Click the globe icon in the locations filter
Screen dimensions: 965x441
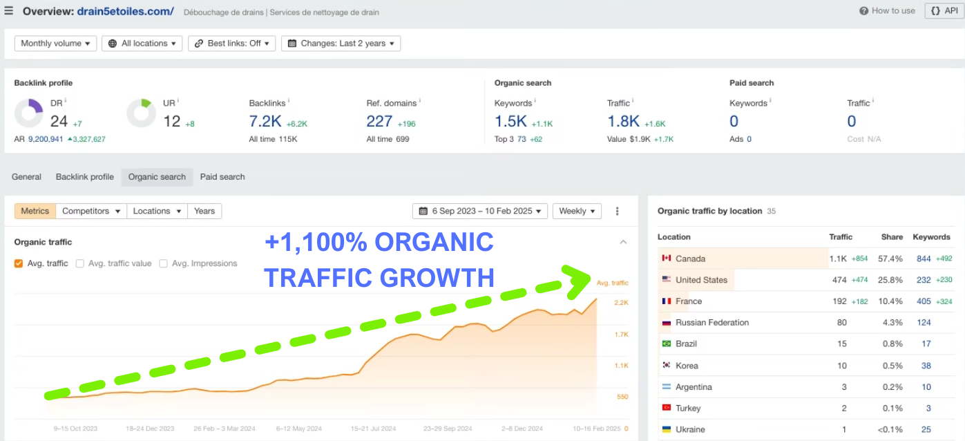(111, 43)
